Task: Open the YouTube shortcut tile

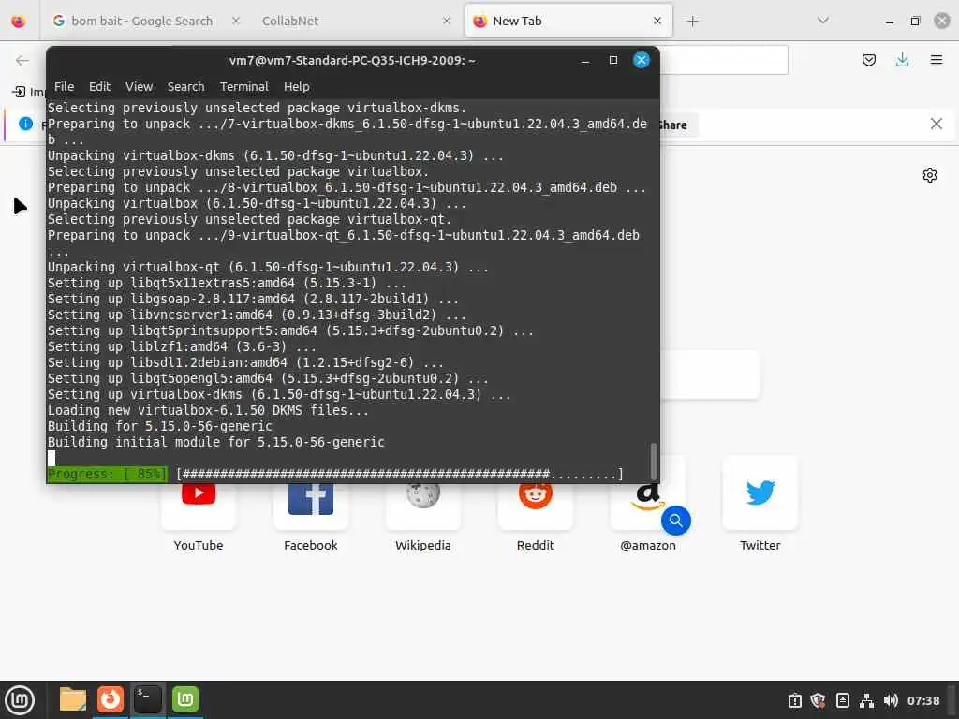Action: click(199, 505)
